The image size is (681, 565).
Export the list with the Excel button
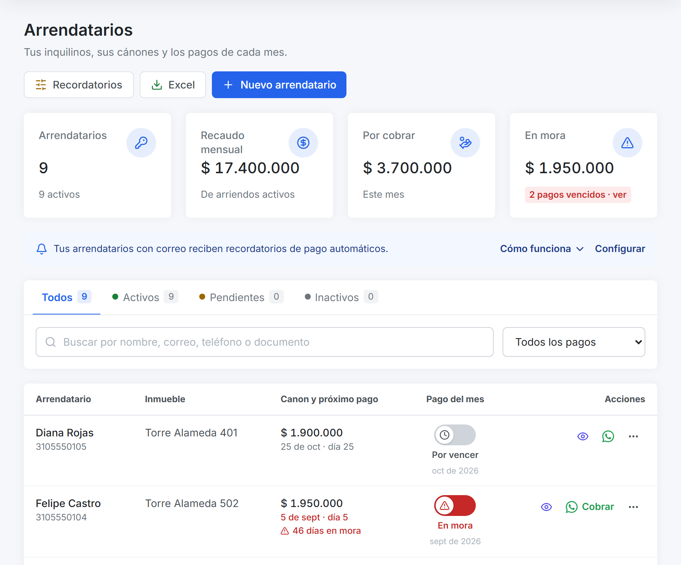point(173,85)
